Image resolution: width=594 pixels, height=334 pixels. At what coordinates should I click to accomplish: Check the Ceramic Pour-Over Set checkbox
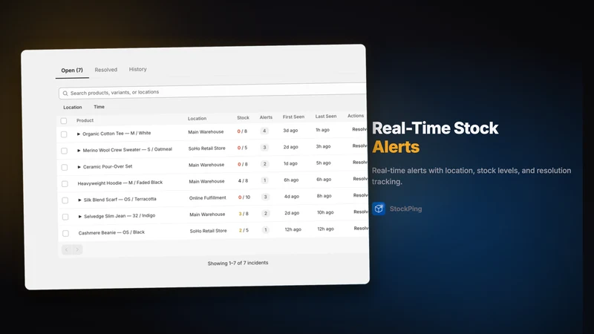tap(65, 167)
